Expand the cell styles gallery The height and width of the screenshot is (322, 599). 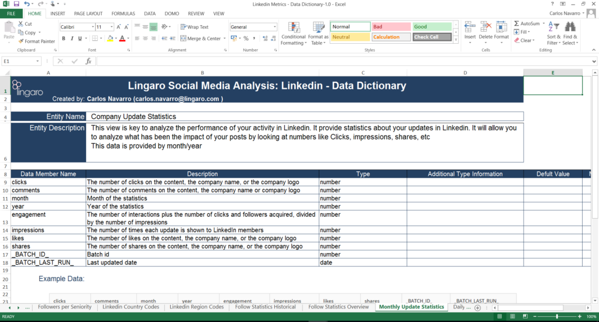click(456, 40)
